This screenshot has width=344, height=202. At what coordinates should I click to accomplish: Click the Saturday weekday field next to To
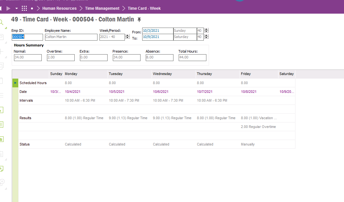(x=185, y=37)
